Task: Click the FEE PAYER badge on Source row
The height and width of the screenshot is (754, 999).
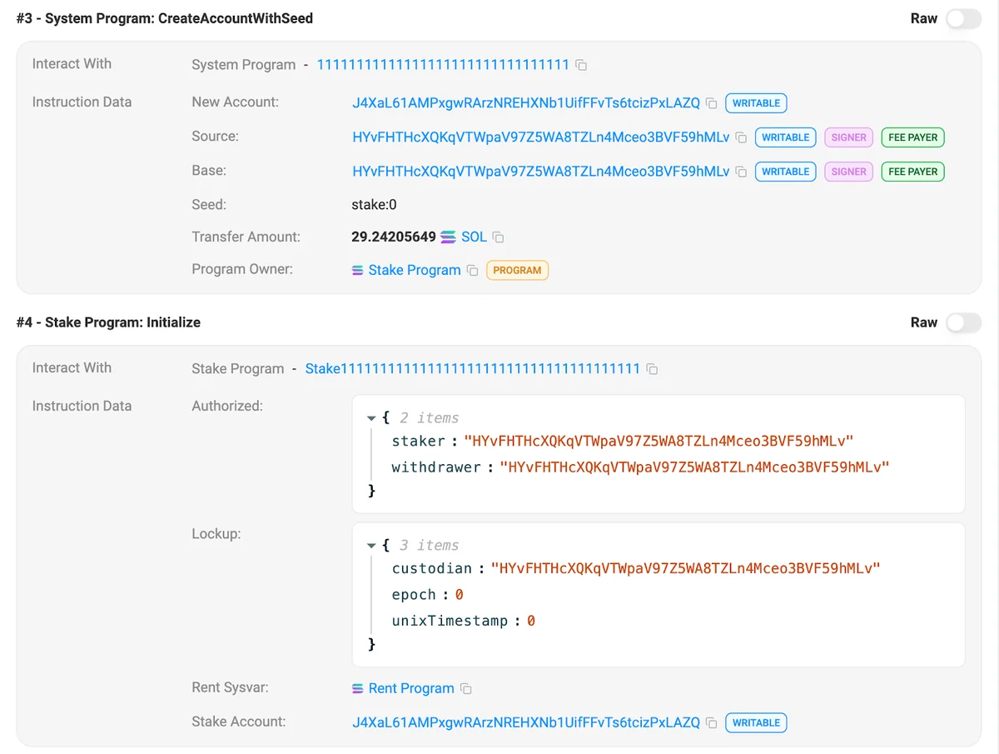Action: [x=912, y=137]
